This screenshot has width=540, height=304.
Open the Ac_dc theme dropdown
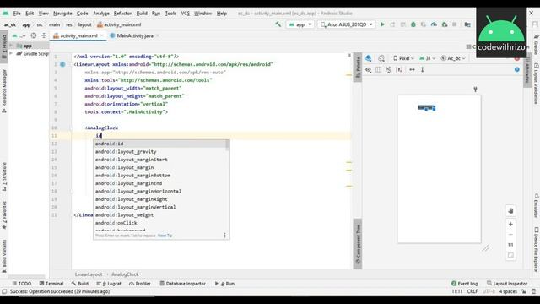point(453,58)
